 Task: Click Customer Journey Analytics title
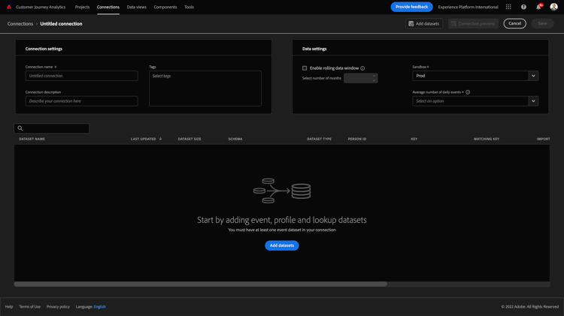point(41,7)
